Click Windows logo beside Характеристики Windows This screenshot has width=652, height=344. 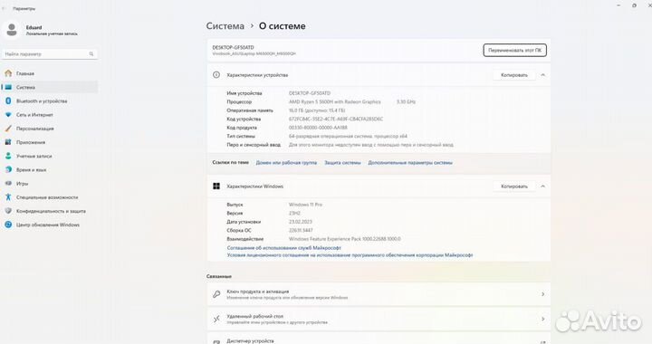(216, 186)
